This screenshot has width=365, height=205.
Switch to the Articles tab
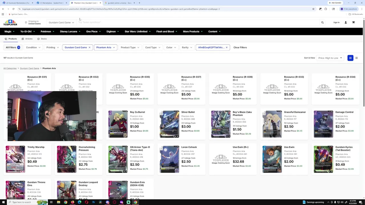(27, 39)
